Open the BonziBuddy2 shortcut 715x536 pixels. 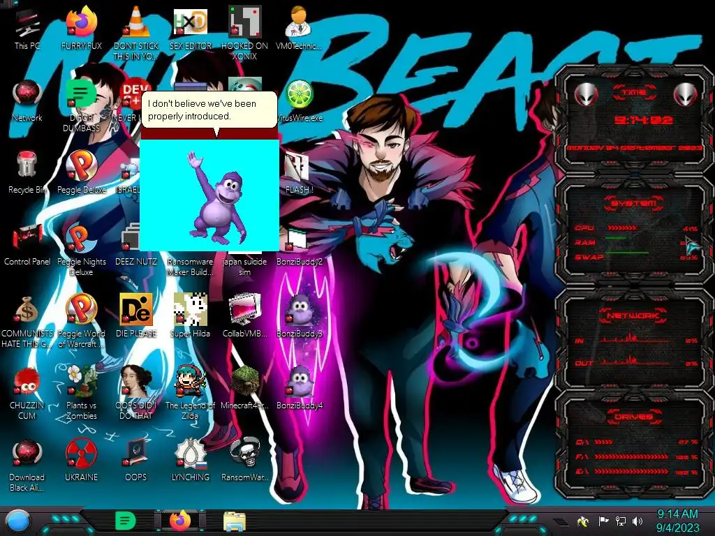click(300, 246)
